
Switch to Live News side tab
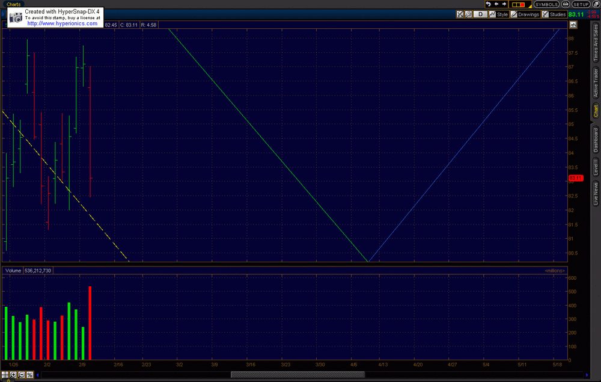point(596,193)
